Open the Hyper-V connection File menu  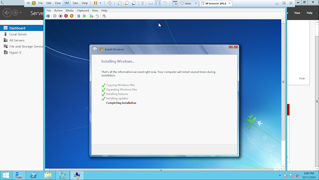click(49, 10)
